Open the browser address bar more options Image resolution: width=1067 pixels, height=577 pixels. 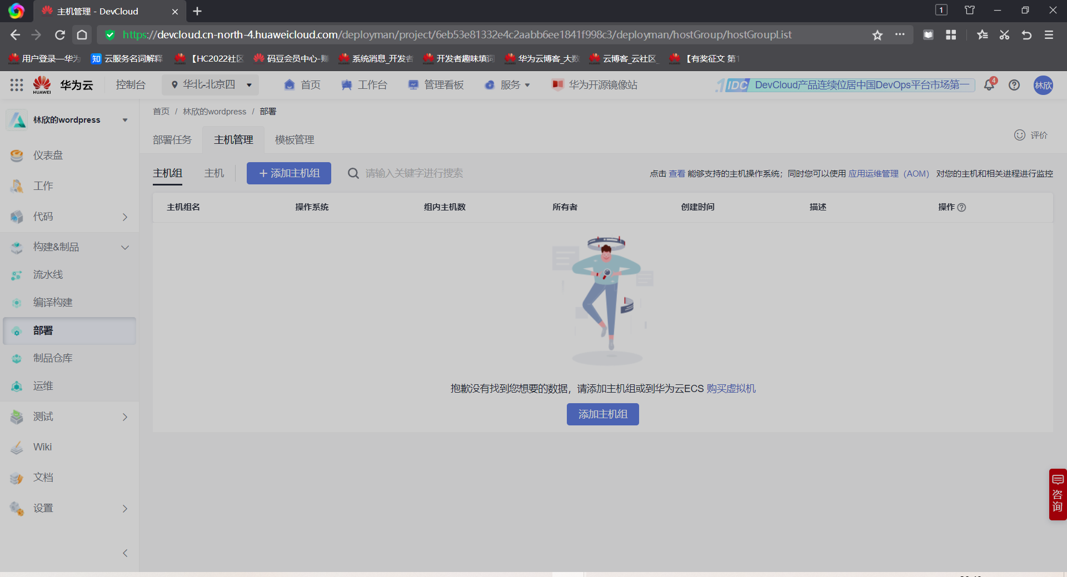[900, 34]
